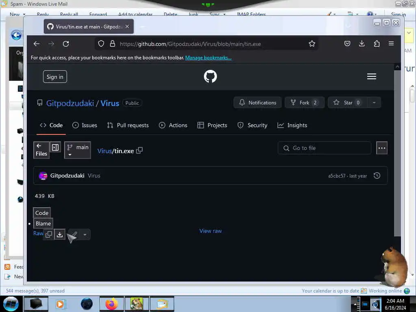Click the View raw link
This screenshot has width=416, height=312.
[210, 231]
